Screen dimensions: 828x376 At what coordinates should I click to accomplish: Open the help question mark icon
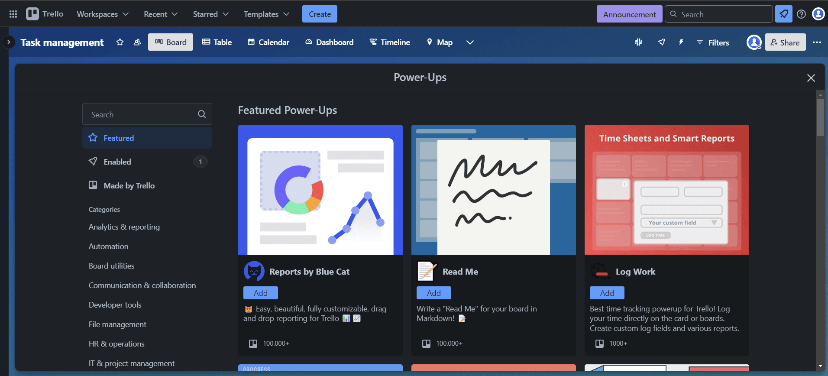click(x=801, y=14)
